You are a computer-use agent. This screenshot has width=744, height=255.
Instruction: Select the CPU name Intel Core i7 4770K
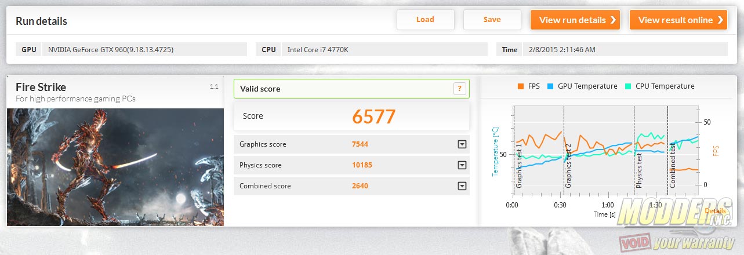pyautogui.click(x=318, y=49)
